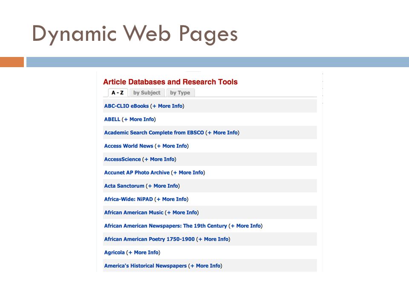The image size is (409, 306).
Task: Open the Agricola database link
Action: (114, 252)
